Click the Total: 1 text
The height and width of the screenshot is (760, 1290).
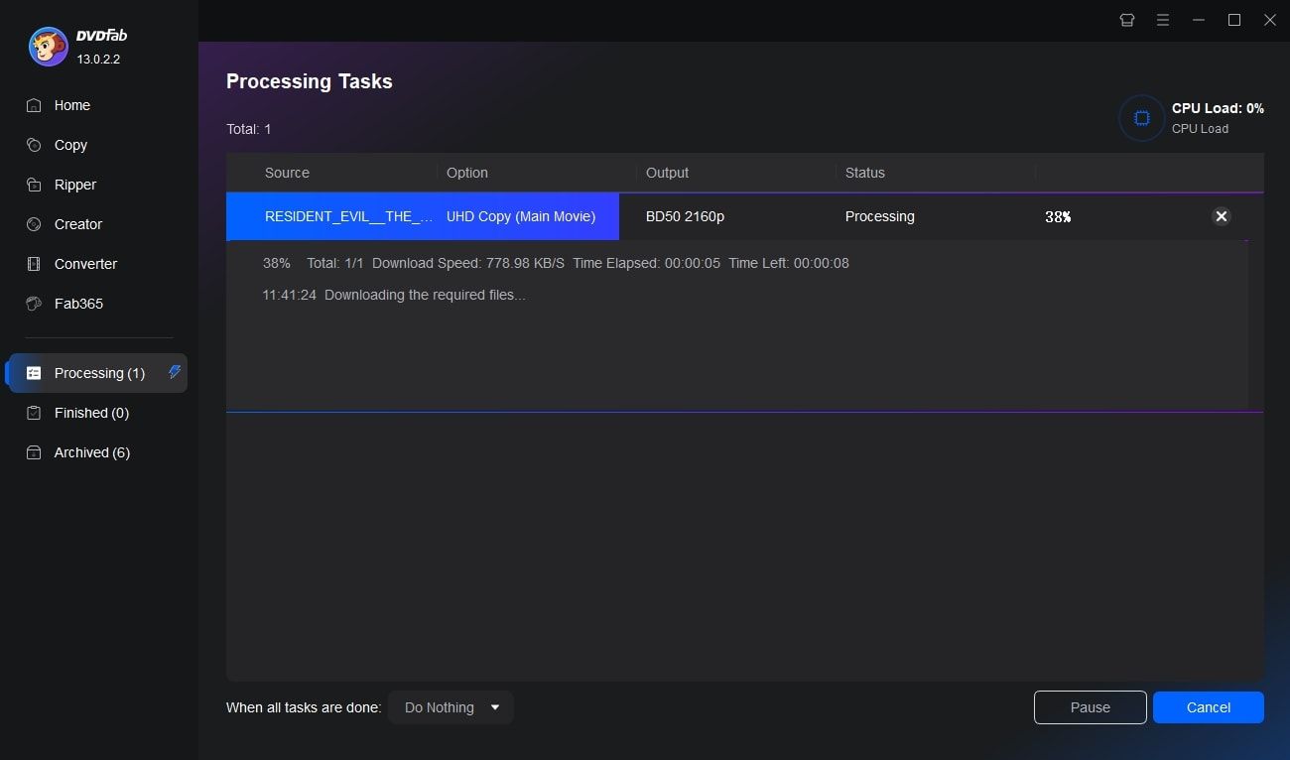point(248,129)
